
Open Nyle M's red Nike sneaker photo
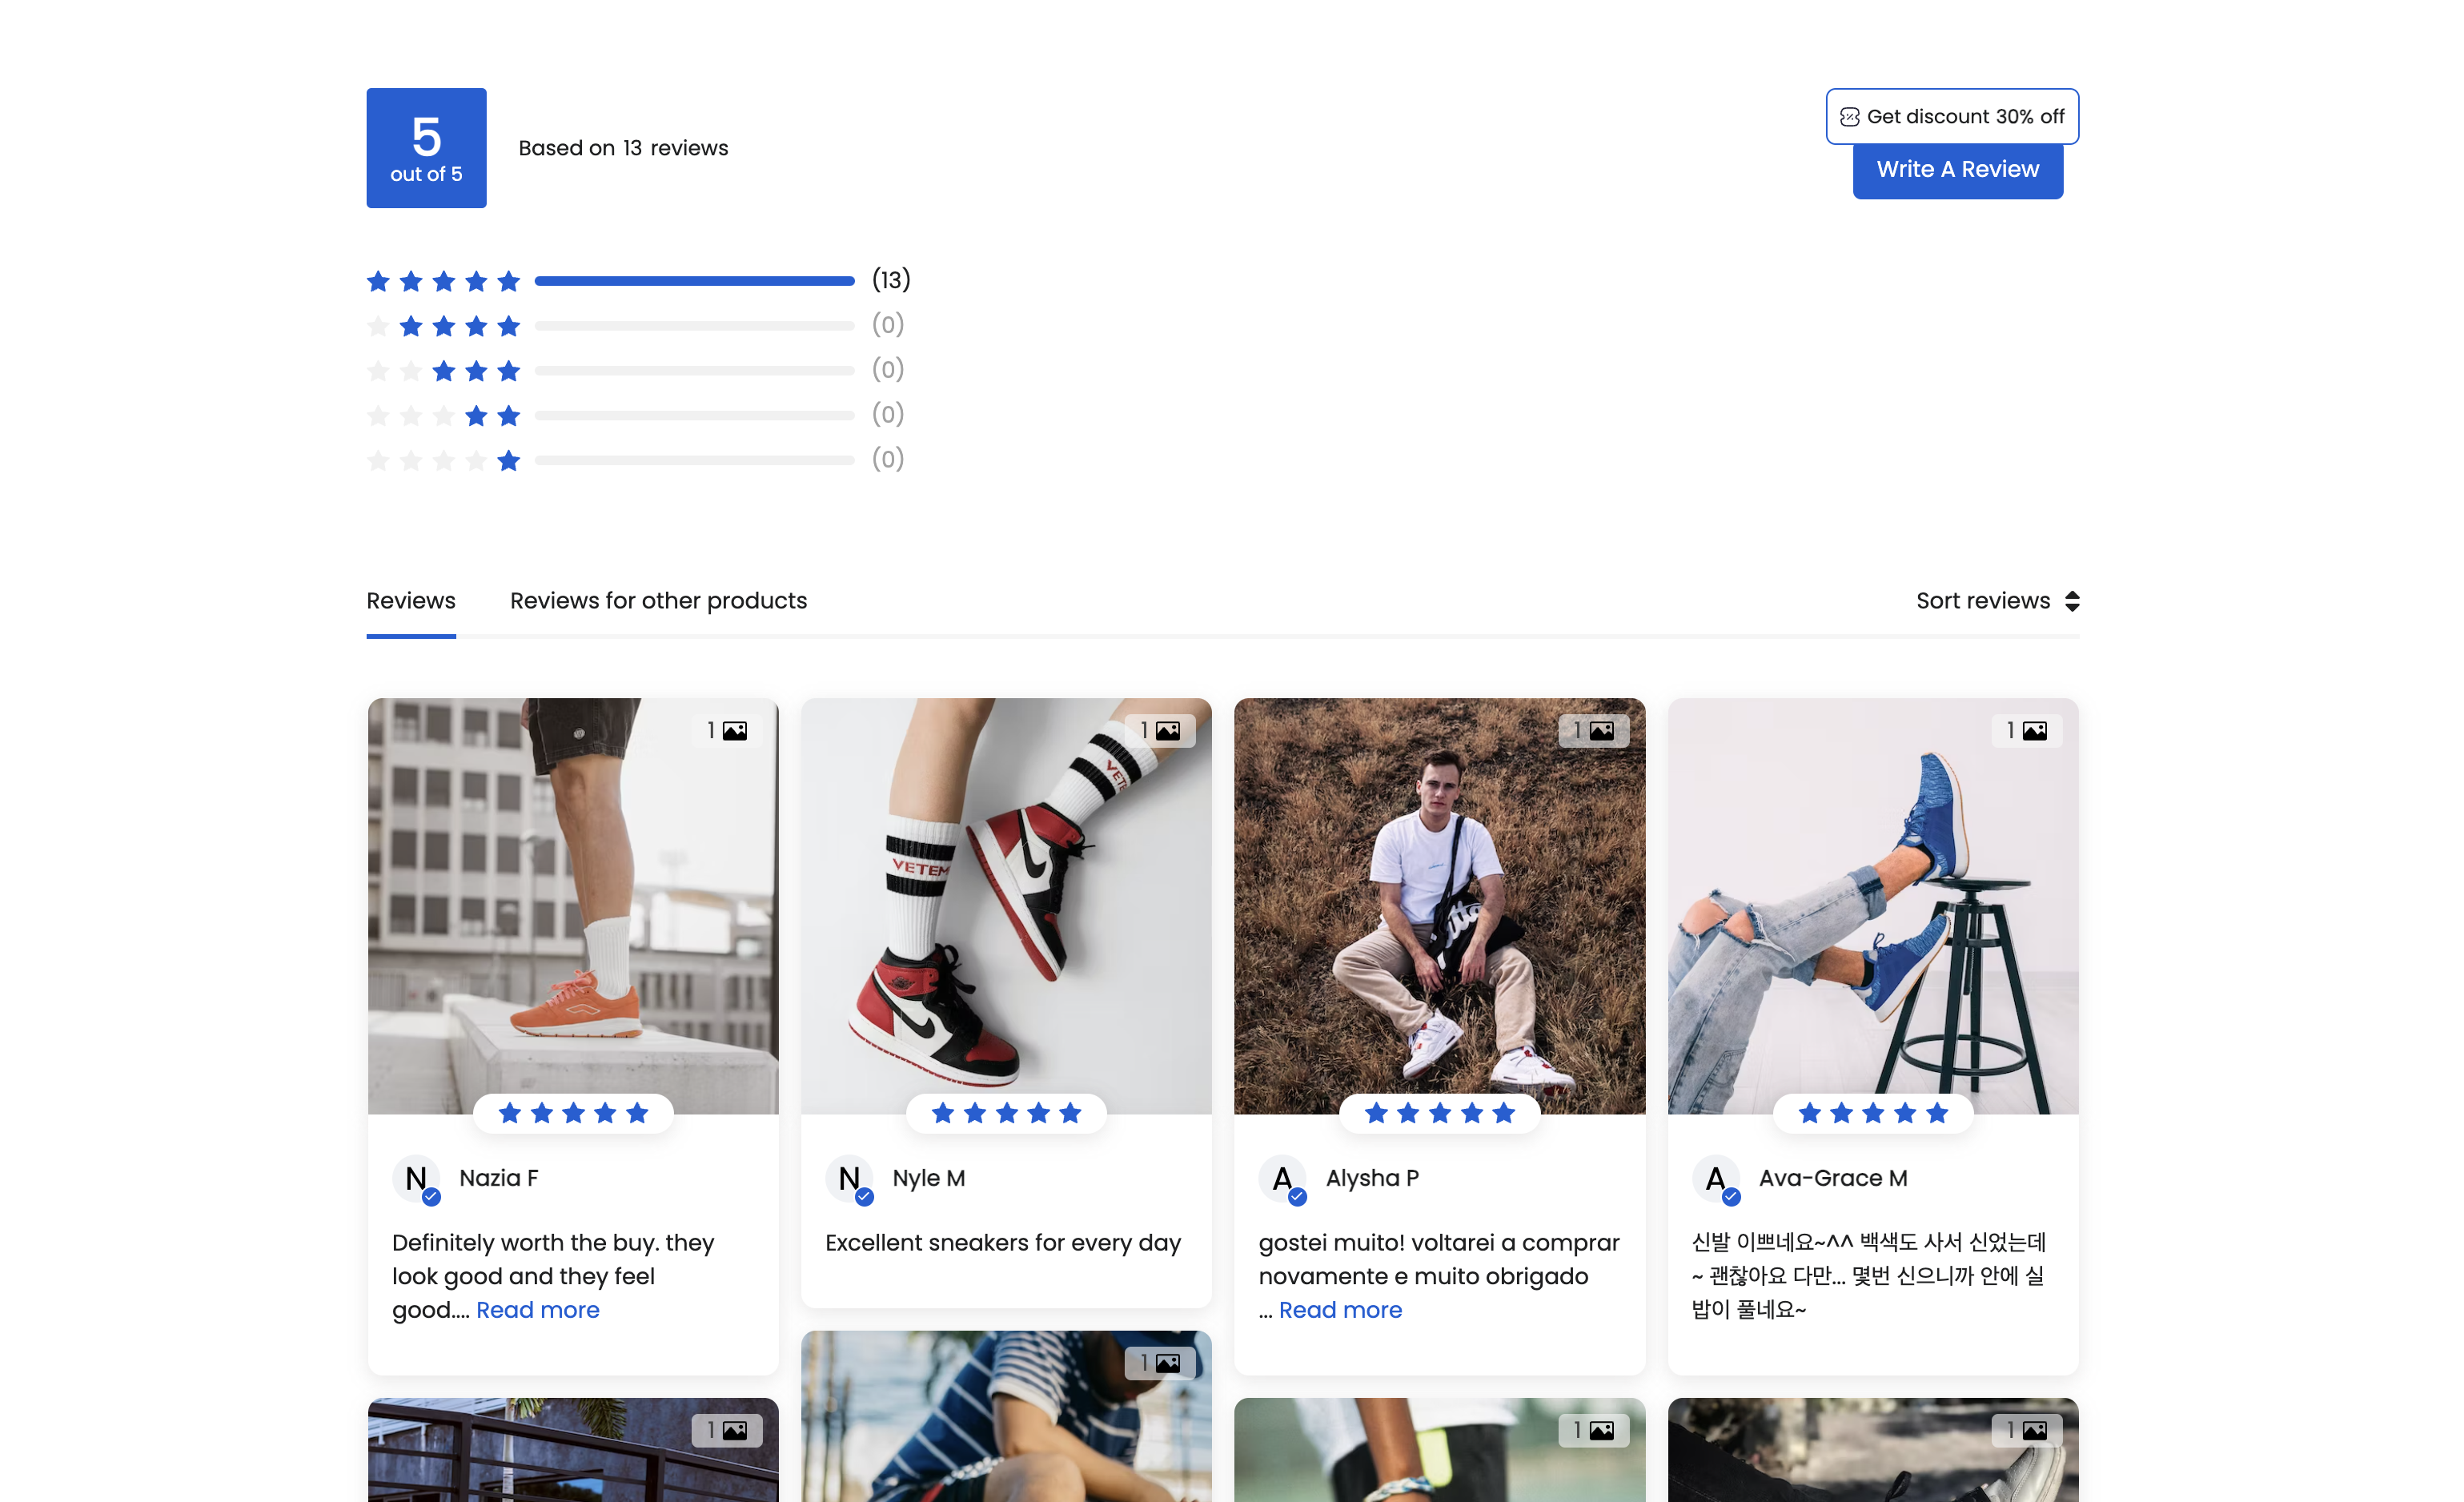tap(1006, 906)
